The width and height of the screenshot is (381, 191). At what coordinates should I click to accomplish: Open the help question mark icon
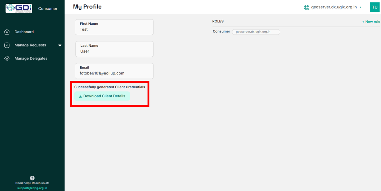(x=32, y=178)
